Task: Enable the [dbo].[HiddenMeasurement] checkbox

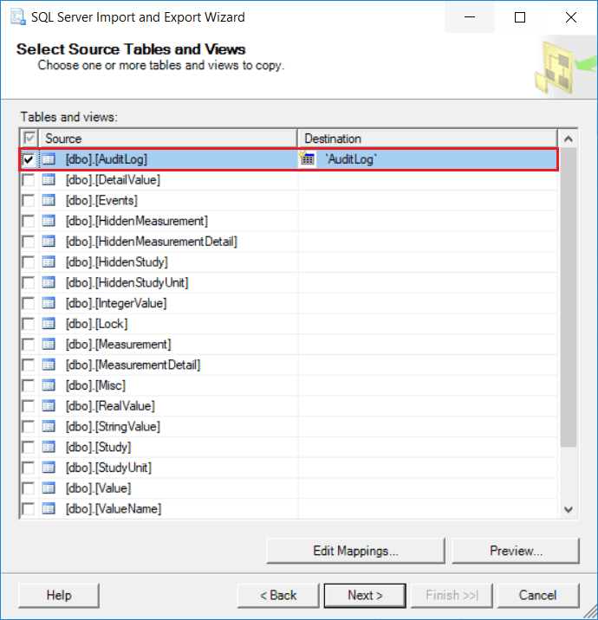Action: (x=29, y=221)
